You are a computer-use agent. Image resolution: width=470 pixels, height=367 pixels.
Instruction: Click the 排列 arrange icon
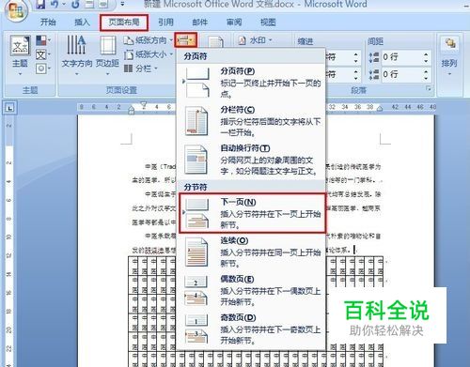click(450, 44)
